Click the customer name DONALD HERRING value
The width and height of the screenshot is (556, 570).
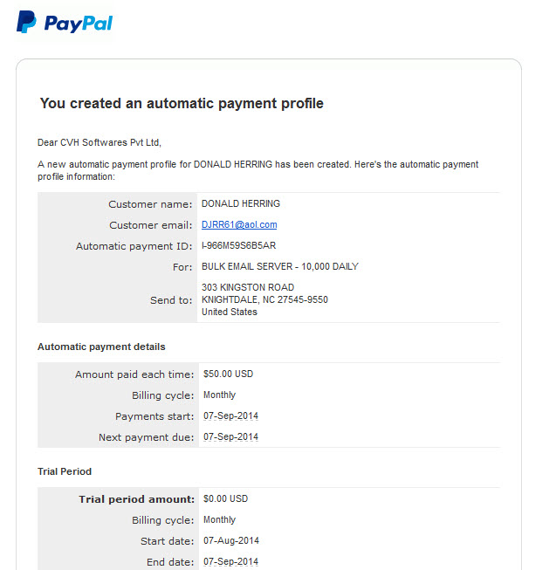(241, 203)
